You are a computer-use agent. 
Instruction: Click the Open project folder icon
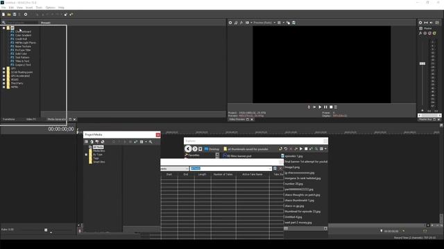pos(9,14)
